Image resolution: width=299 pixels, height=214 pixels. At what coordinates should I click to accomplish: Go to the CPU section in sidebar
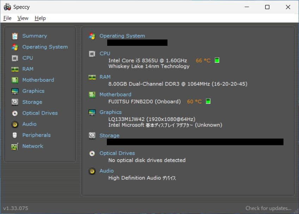tap(28, 58)
